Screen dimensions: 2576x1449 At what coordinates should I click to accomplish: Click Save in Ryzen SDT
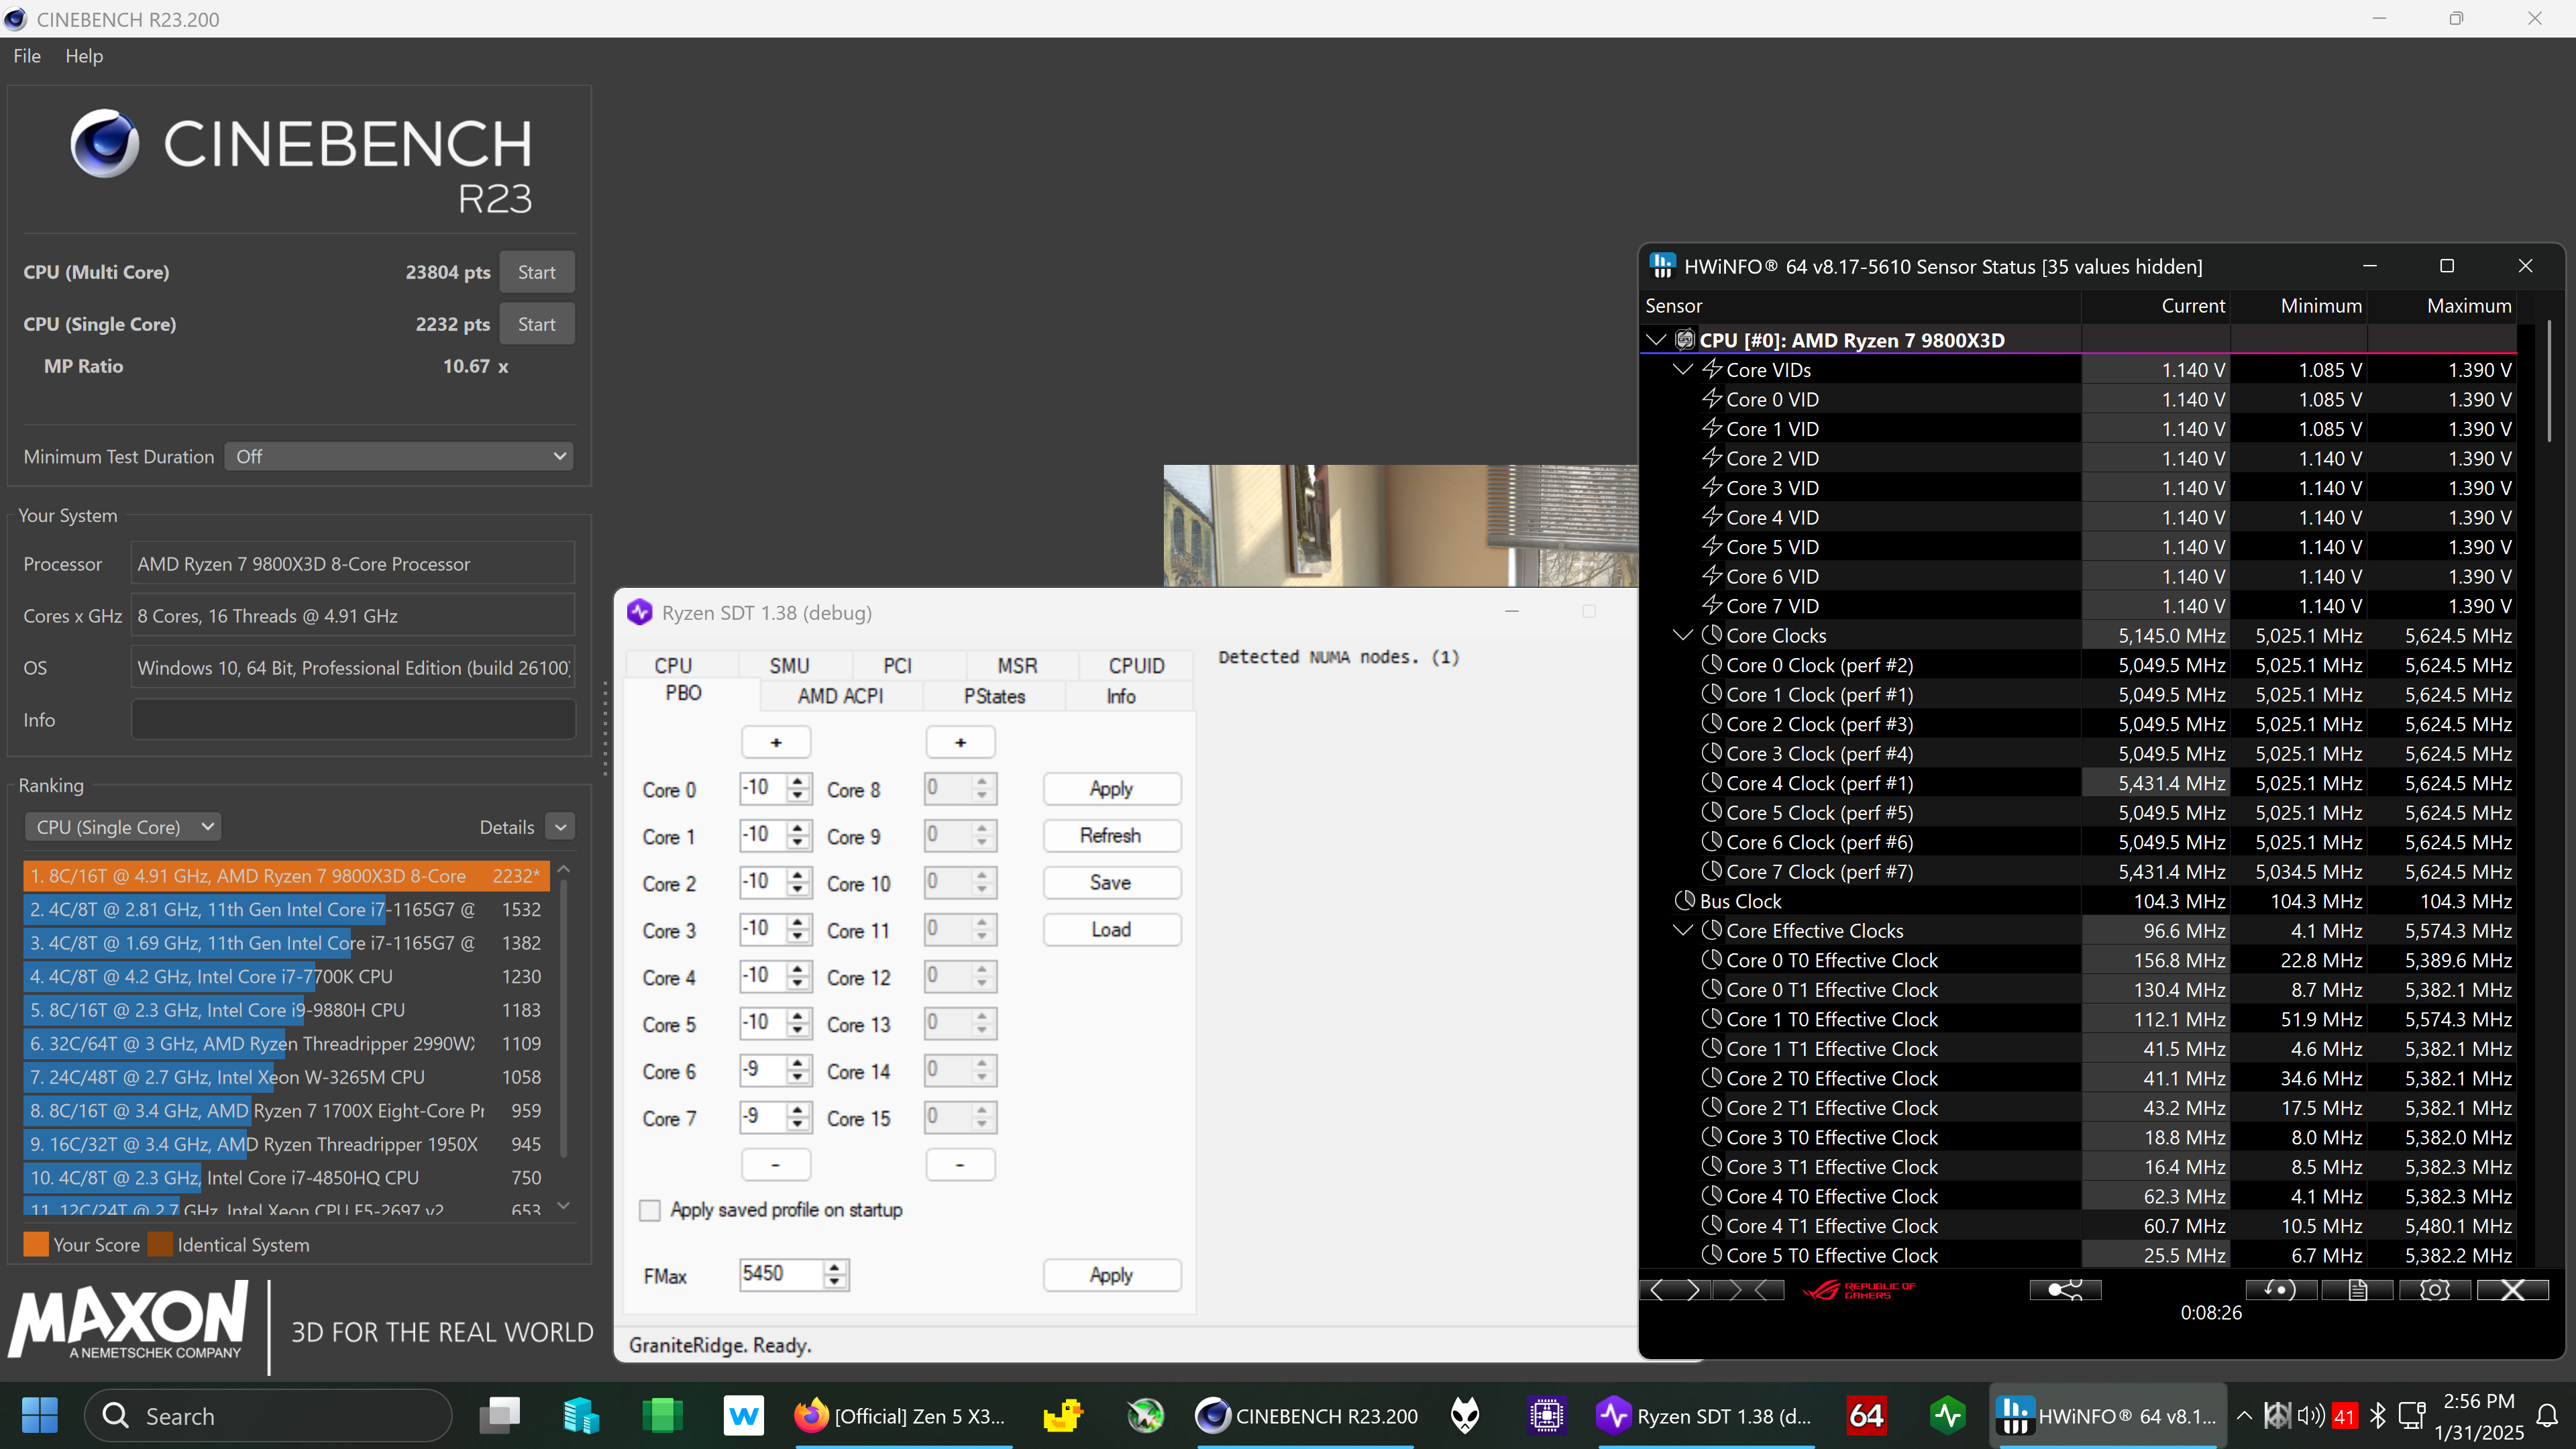(1111, 882)
